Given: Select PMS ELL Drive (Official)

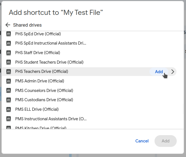Looking at the screenshot, I should click(x=37, y=109).
